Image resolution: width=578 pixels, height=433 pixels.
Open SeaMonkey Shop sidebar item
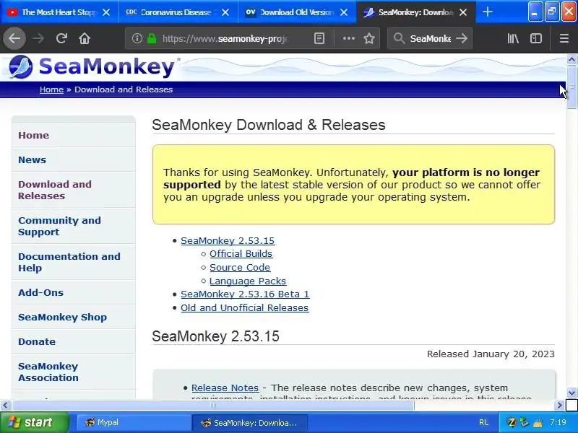point(62,317)
